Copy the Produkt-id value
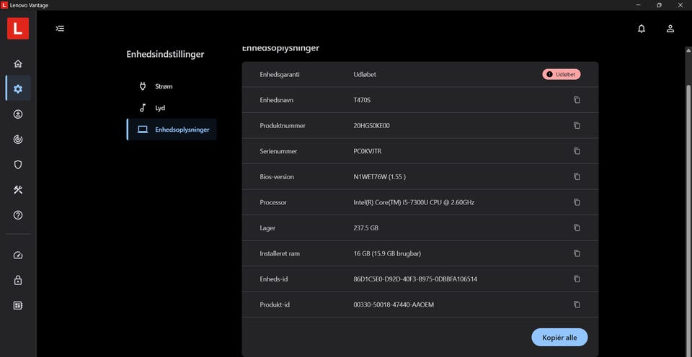The width and height of the screenshot is (692, 357). point(577,304)
